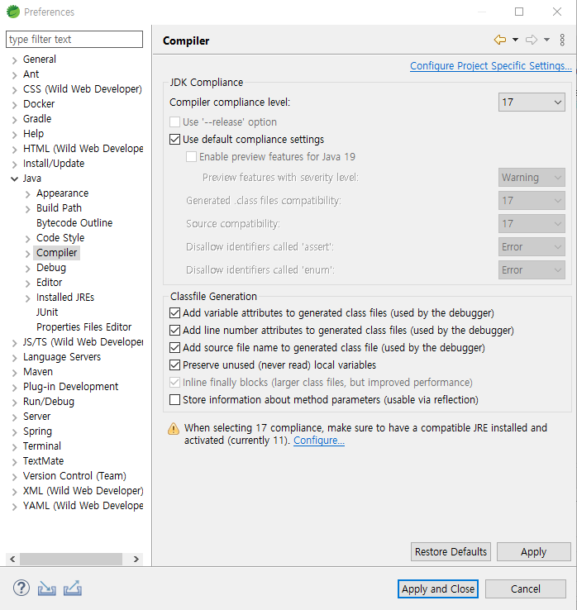Open Generated .class files compatibility dropdown
This screenshot has width=577, height=610.
point(532,201)
